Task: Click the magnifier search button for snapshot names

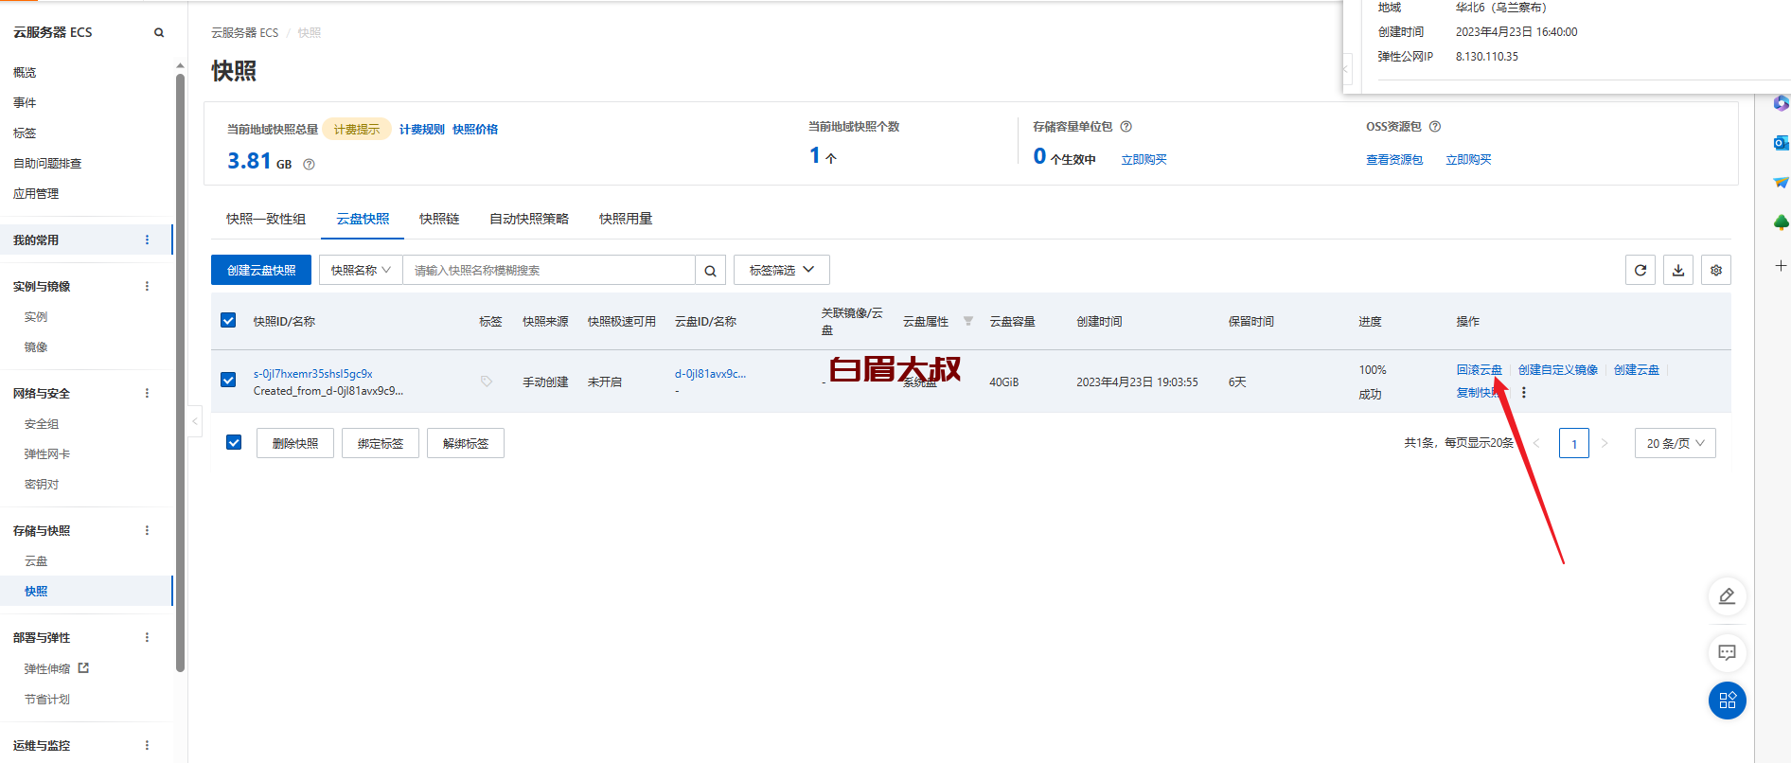Action: tap(711, 271)
